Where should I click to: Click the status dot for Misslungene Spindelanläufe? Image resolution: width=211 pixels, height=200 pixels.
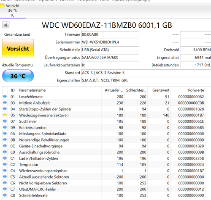[x=5, y=134]
